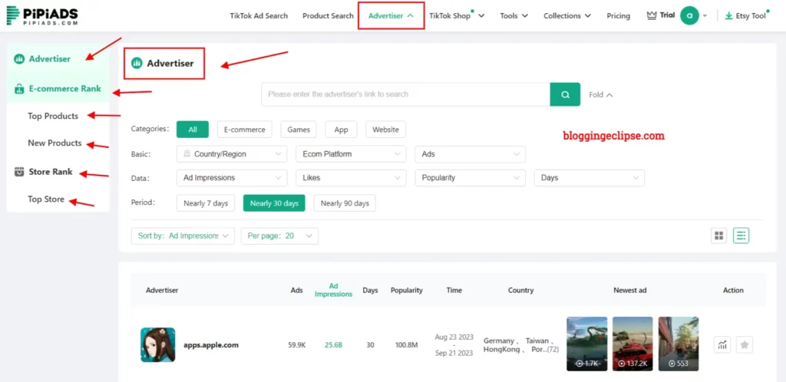Click the Advertiser sidebar chart icon
The width and height of the screenshot is (786, 382).
pyautogui.click(x=19, y=59)
